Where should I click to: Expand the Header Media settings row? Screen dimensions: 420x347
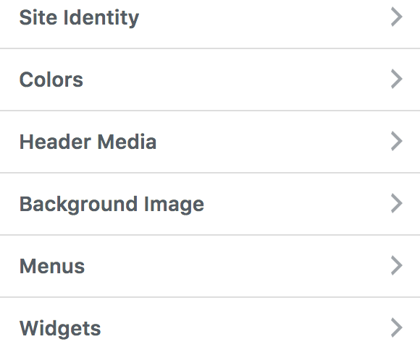tap(210, 142)
